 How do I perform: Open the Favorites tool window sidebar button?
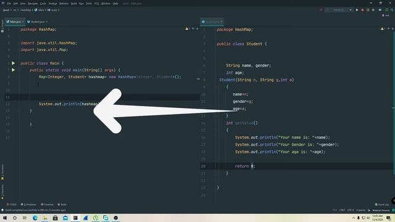tap(2, 192)
